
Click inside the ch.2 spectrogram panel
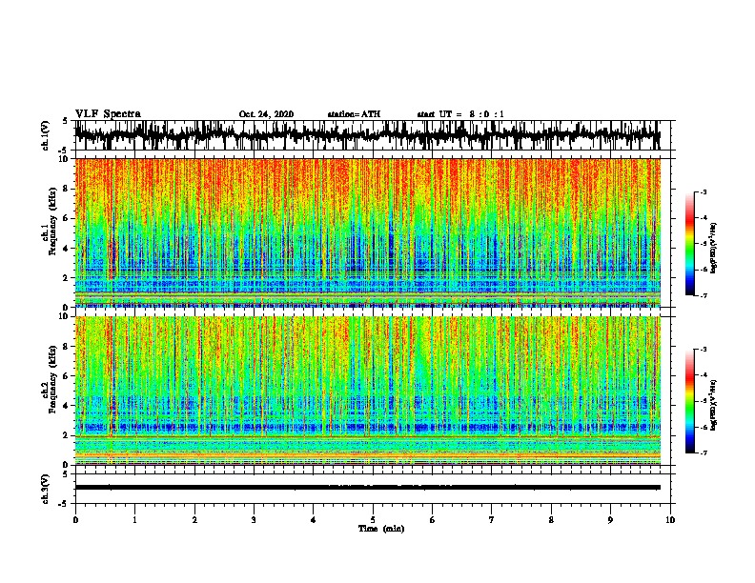368,391
